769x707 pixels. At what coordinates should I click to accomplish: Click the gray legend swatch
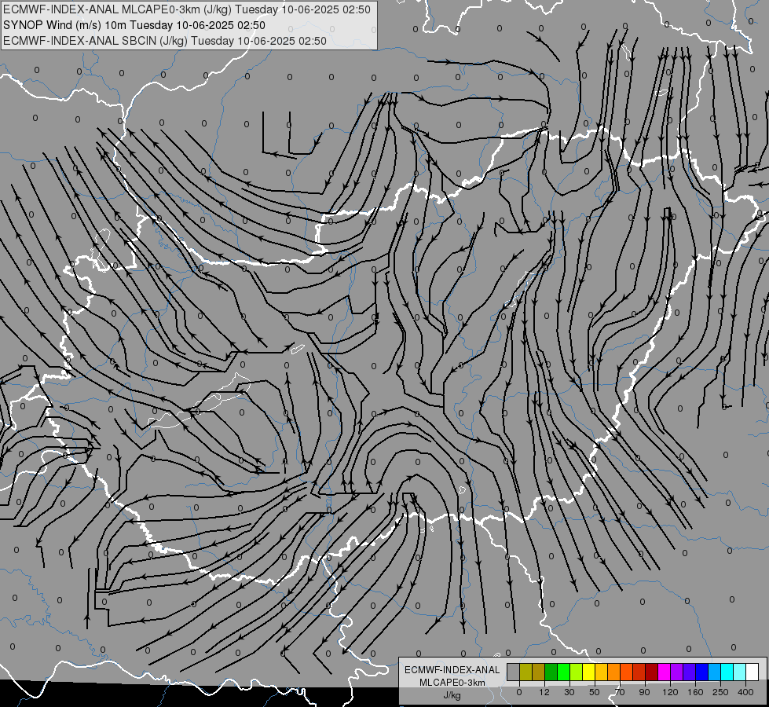coord(514,672)
